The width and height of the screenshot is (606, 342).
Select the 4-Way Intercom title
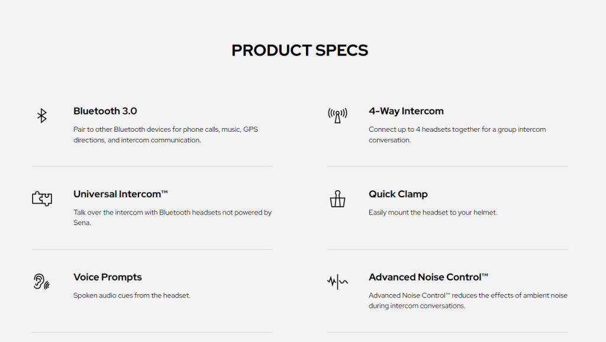tap(406, 111)
